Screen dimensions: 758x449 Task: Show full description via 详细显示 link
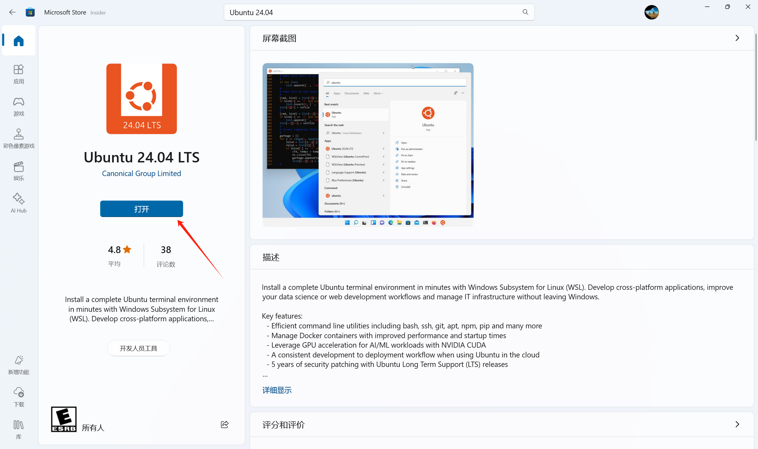pos(277,390)
